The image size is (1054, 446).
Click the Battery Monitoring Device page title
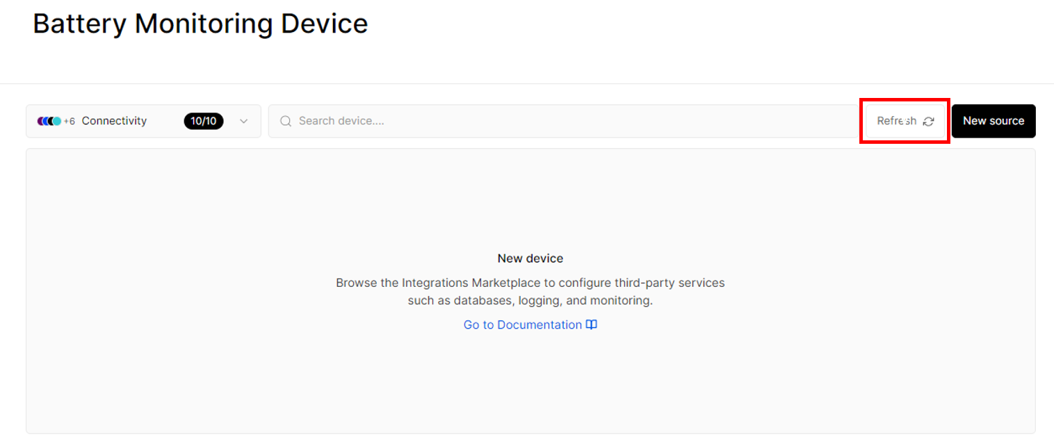coord(200,24)
